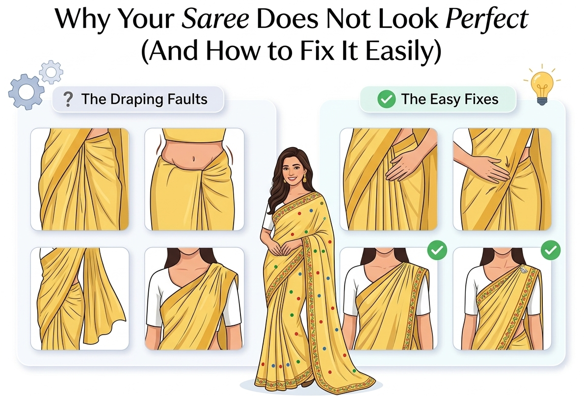585x396 pixels.
Task: Open the loose hanging pallu fault thumbnail
Action: 80,299
